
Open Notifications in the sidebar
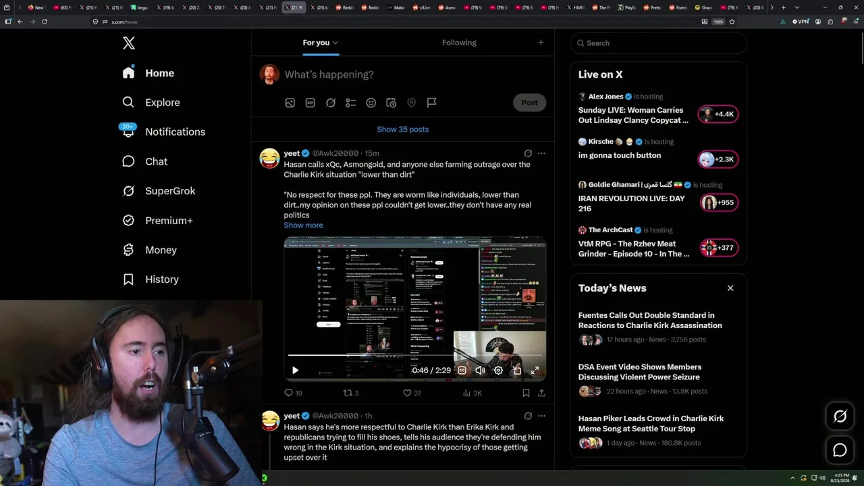pos(163,132)
